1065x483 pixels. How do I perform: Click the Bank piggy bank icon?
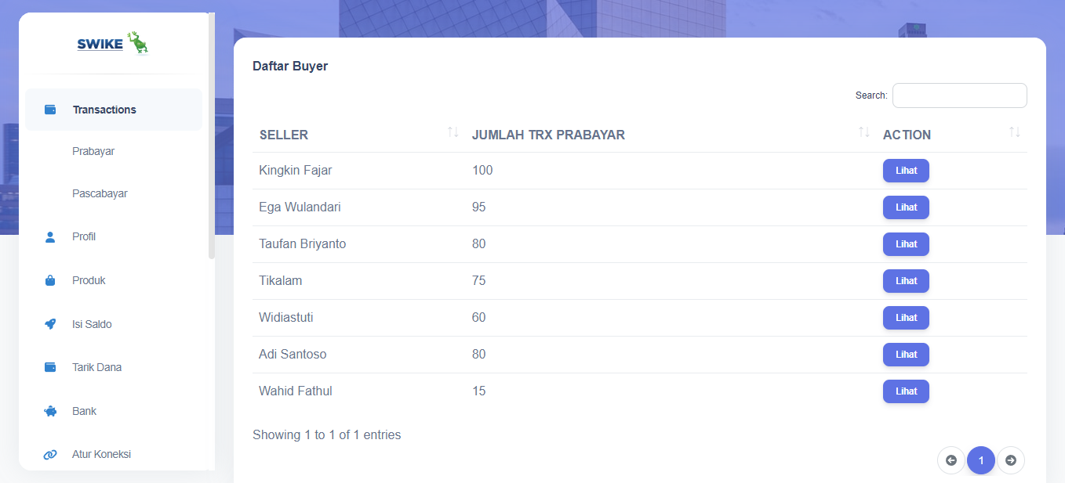(50, 411)
